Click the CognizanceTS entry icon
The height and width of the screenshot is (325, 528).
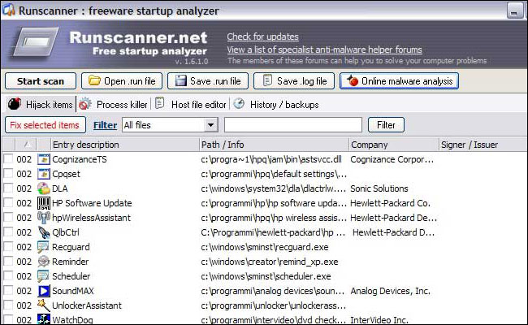[x=43, y=159]
